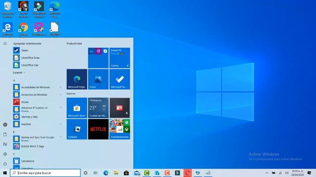Click the hamburger menu in Start
Viewport: 316px width, 177px height.
point(5,44)
